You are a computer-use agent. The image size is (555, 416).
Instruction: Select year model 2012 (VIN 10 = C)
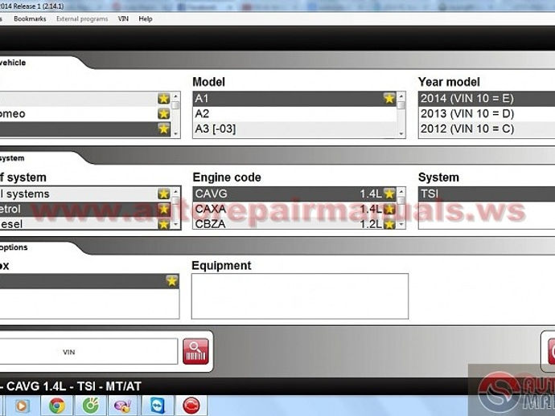pos(487,129)
